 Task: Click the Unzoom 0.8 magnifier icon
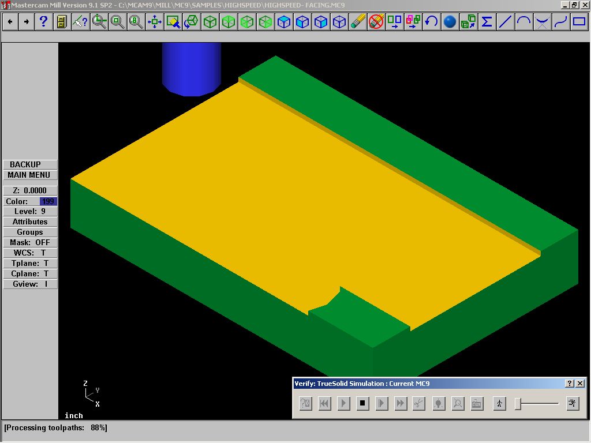click(136, 21)
